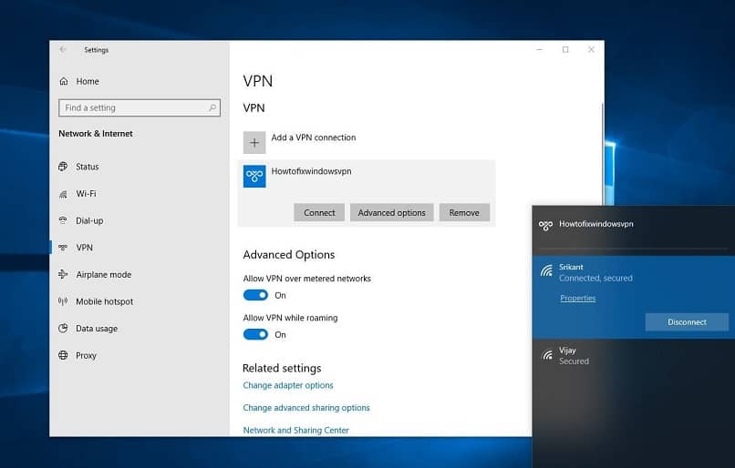This screenshot has height=468, width=735.
Task: Disable Allow VPN while roaming
Action: coord(255,334)
